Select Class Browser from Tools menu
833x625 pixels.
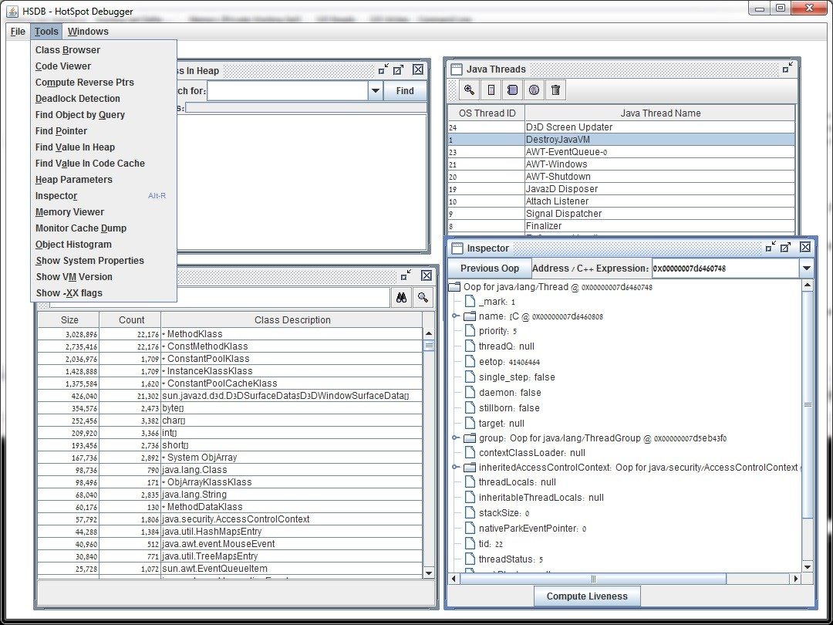point(103,50)
